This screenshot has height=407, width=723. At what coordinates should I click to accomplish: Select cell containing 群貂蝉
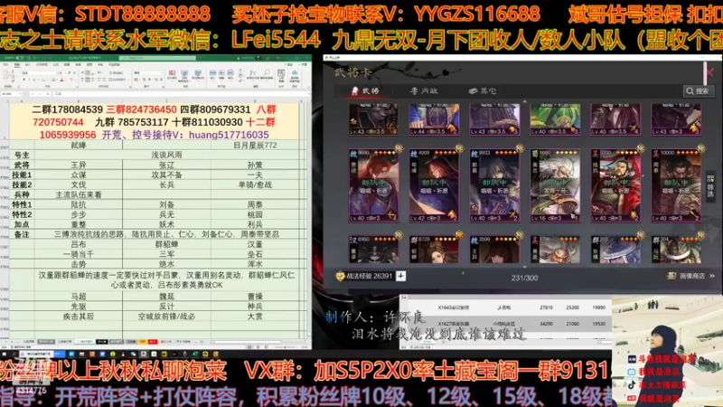[166, 244]
